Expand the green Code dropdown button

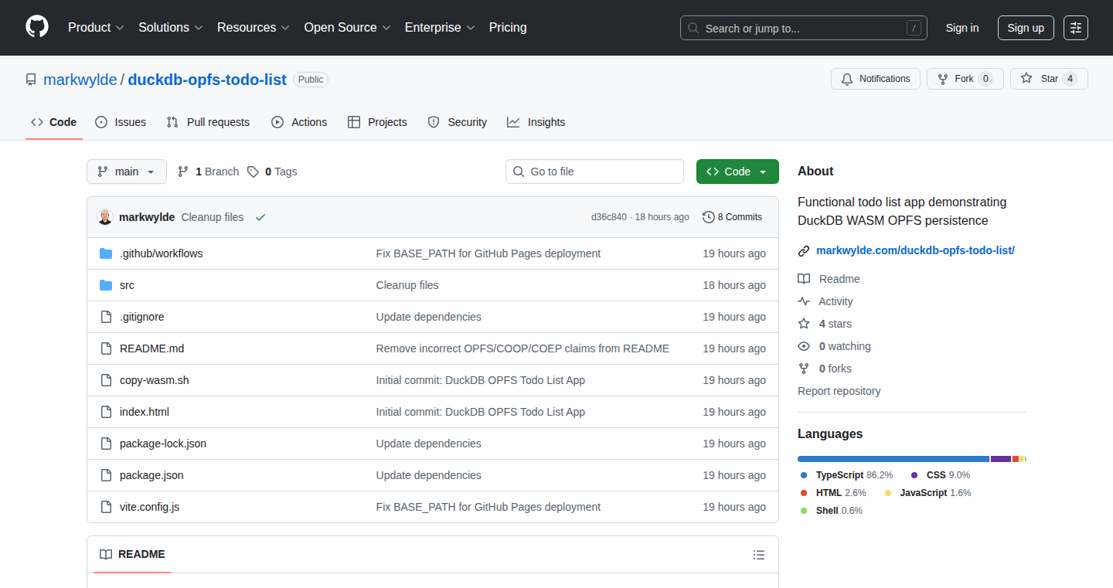[737, 172]
